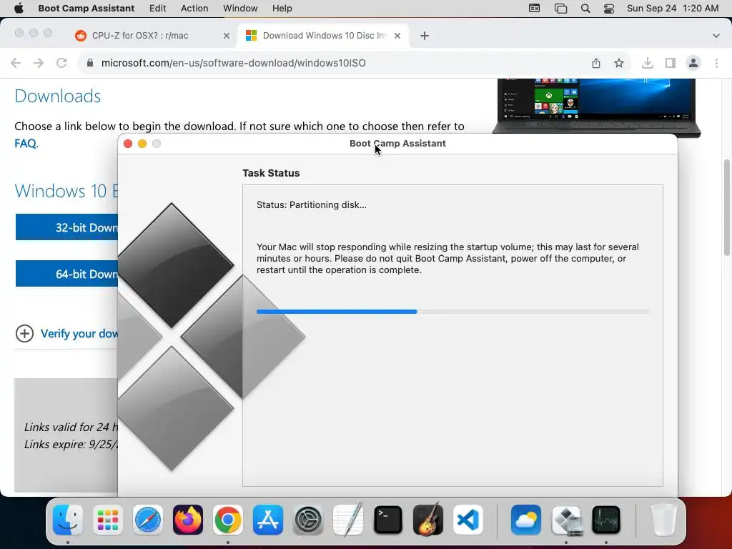
Task: Open App Store from the Dock
Action: coord(268,520)
